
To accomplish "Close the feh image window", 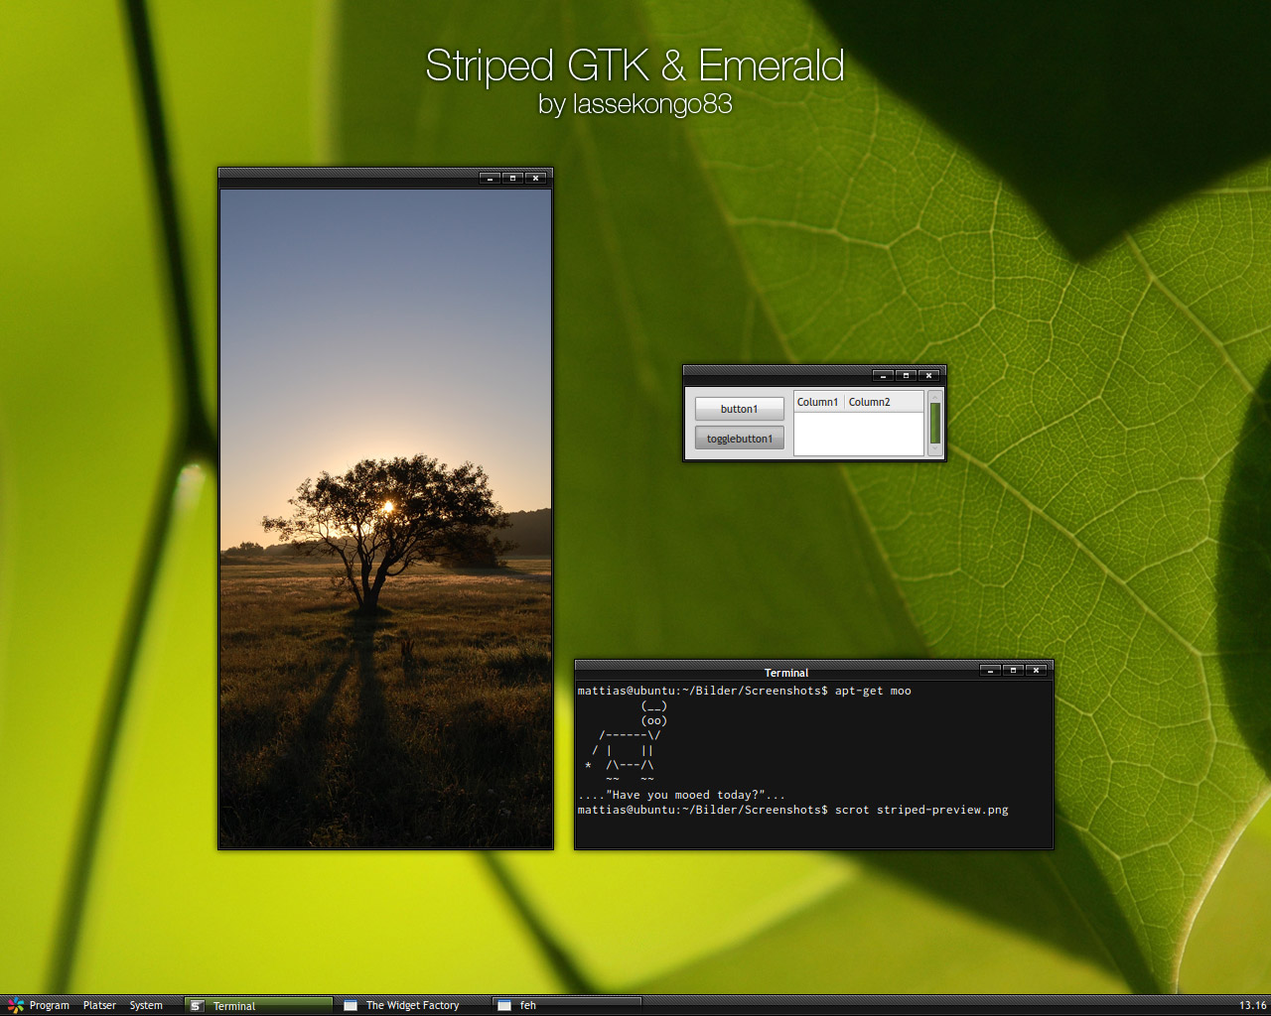I will tap(536, 179).
